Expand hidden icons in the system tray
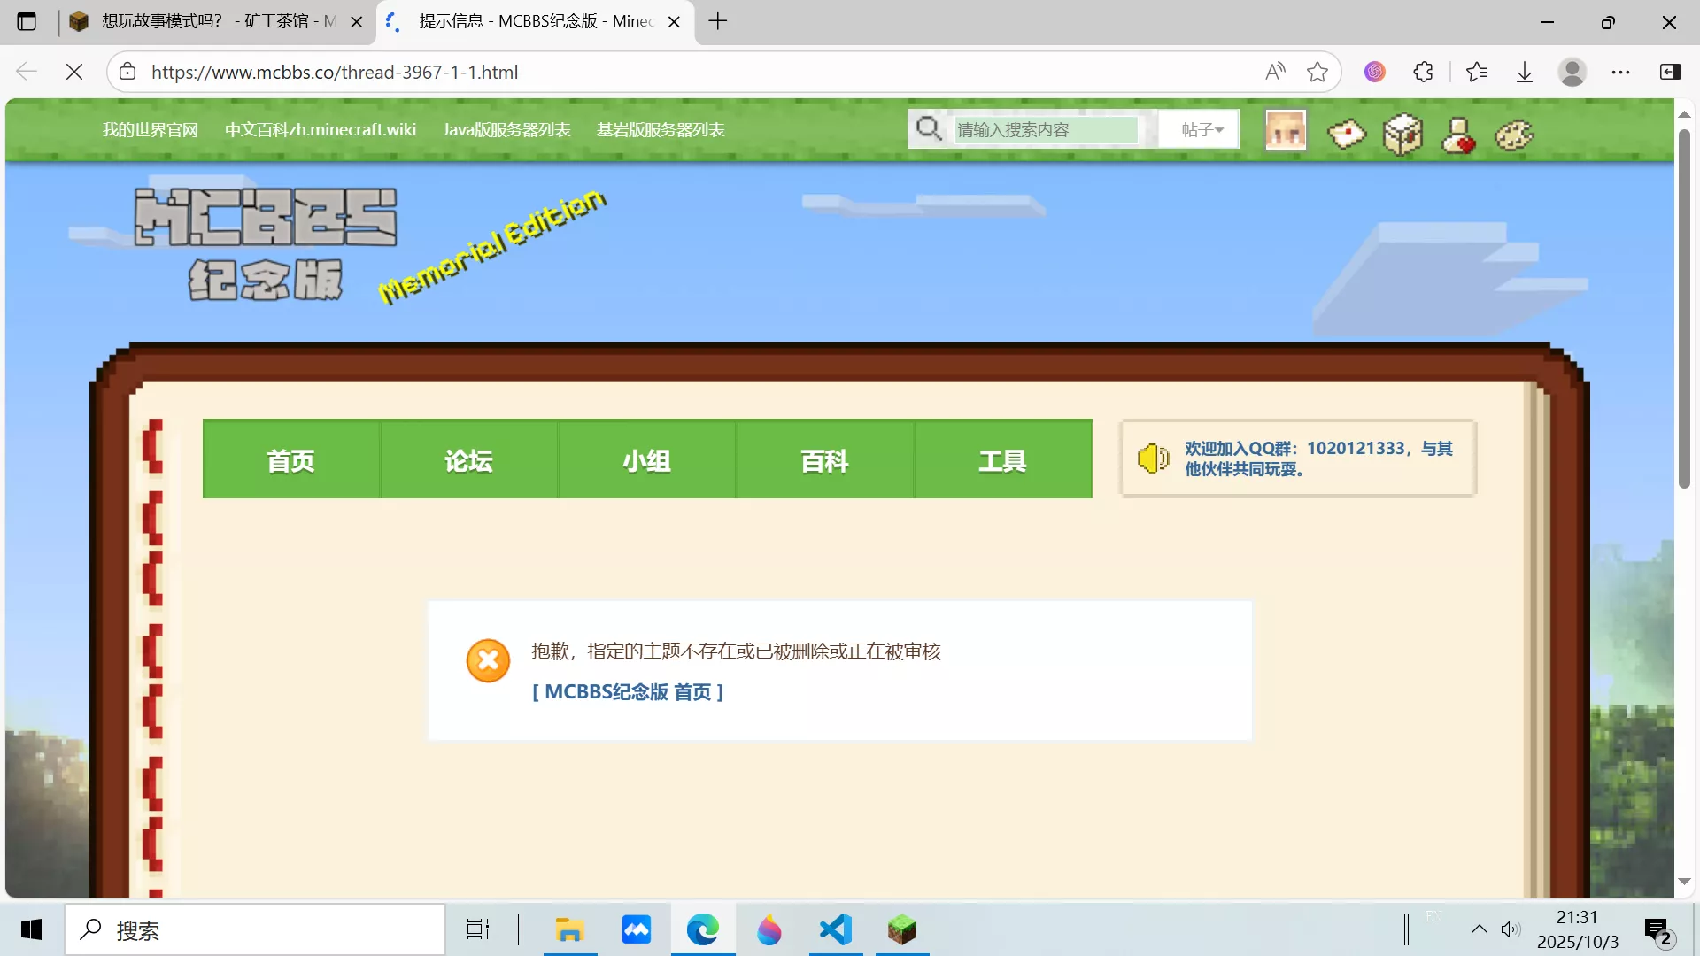This screenshot has width=1700, height=956. (x=1478, y=929)
